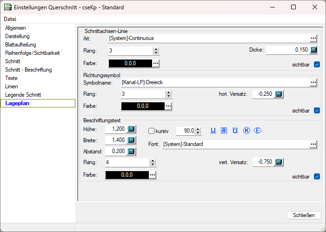The image size is (326, 232).
Task: Open line type browser for Art field
Action: [313, 38]
